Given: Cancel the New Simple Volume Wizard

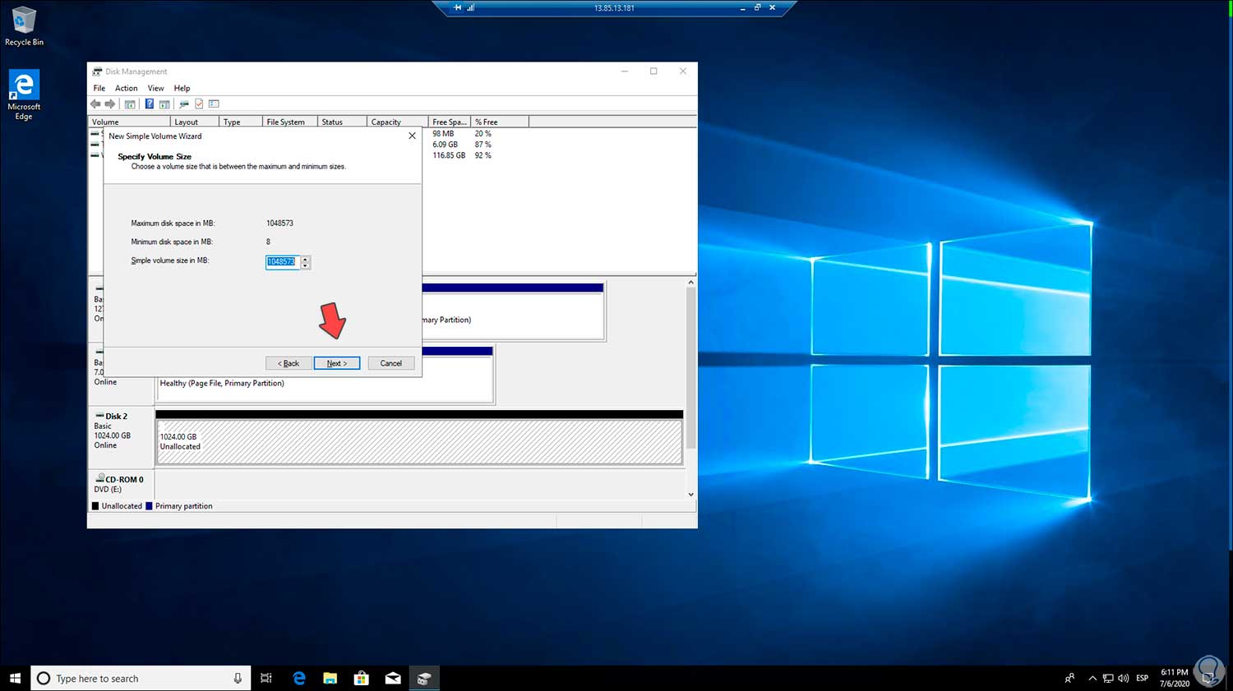Looking at the screenshot, I should point(390,363).
